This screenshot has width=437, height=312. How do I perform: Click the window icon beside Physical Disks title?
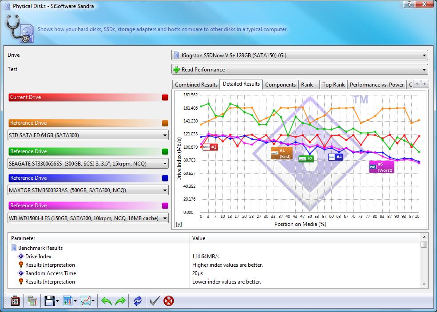click(x=8, y=6)
